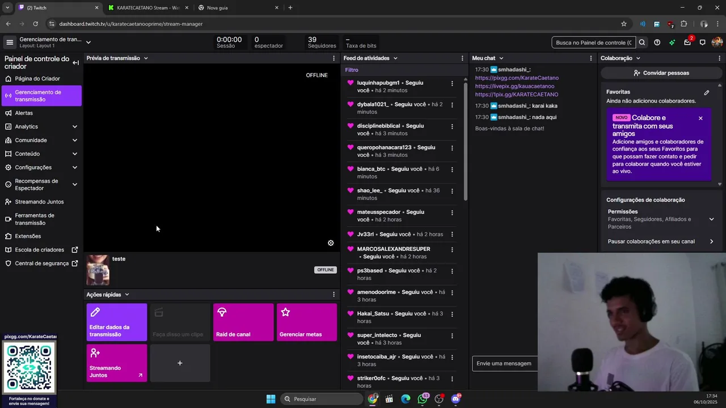Screen dimensions: 726x408
Task: Open Colaboração panel dropdown
Action: [x=638, y=58]
